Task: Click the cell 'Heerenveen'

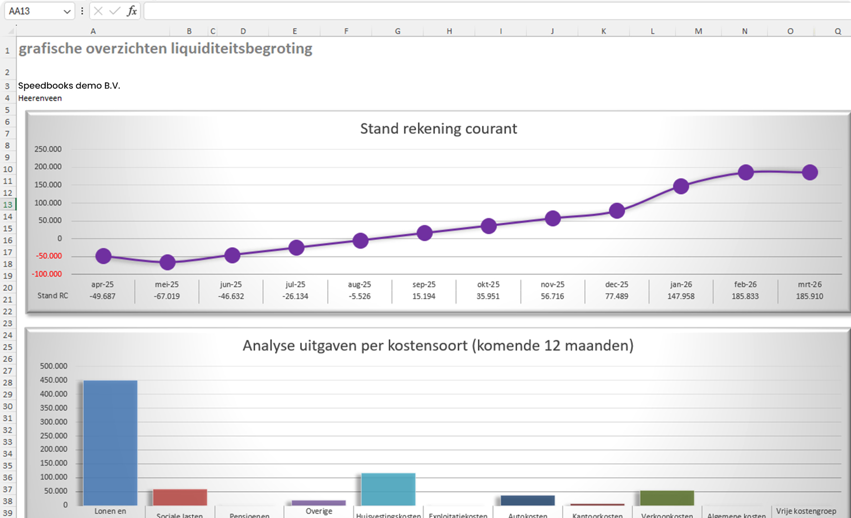Action: point(40,98)
